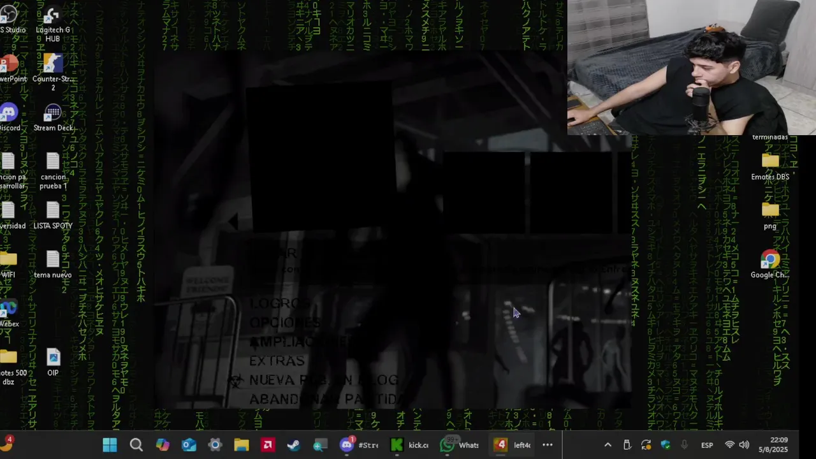Select the 'cancion prueba 1' text file
The image size is (816, 459).
pos(53,171)
